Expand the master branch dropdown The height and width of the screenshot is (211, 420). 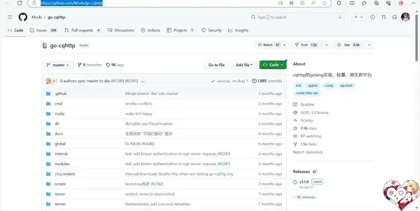[57, 65]
